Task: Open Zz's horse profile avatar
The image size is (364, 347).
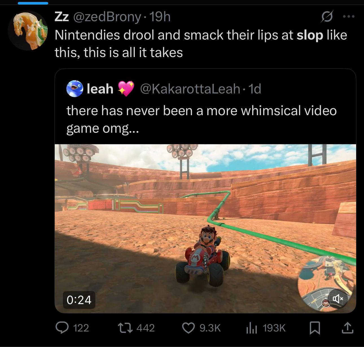Action: point(28,30)
